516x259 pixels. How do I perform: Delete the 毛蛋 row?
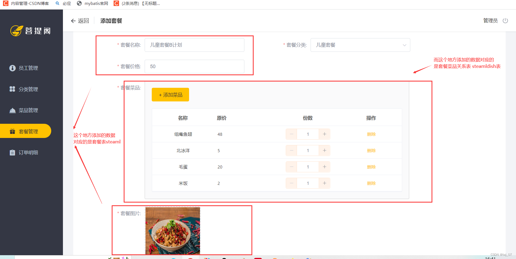coord(371,167)
